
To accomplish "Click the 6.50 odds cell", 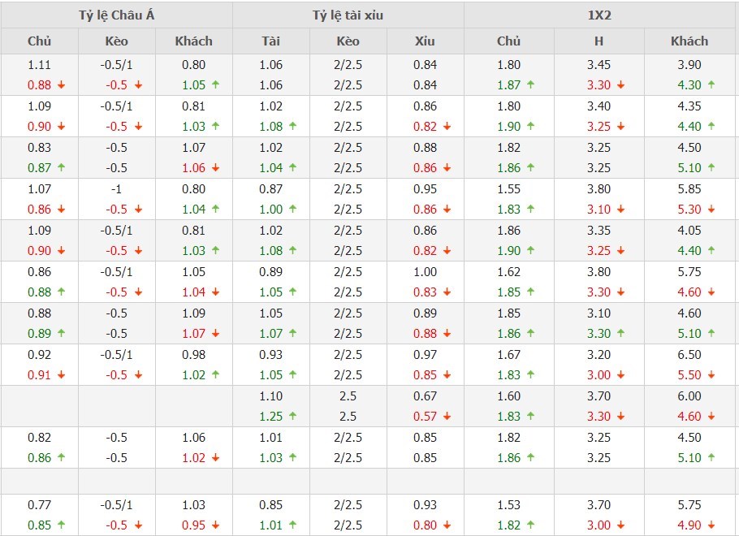I will pos(689,354).
